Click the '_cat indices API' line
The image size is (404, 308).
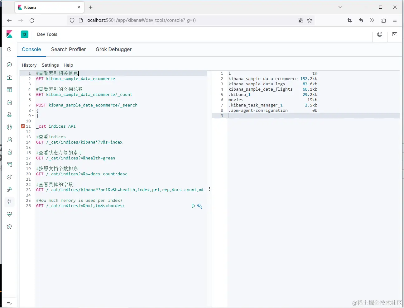click(56, 126)
